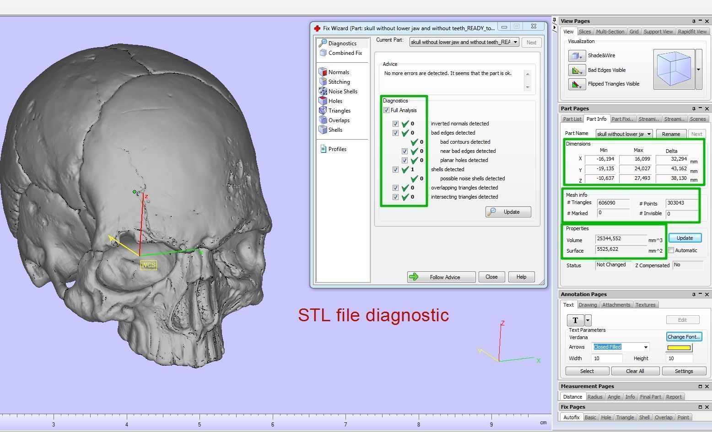Viewport: 712px width, 432px height.
Task: Click the Change Font.. button
Action: [684, 337]
